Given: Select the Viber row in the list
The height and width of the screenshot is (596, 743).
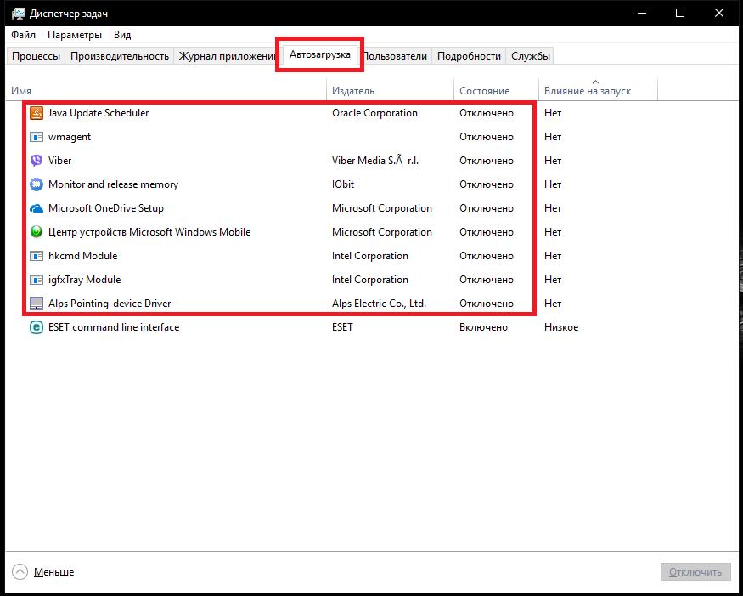Looking at the screenshot, I should (170, 160).
